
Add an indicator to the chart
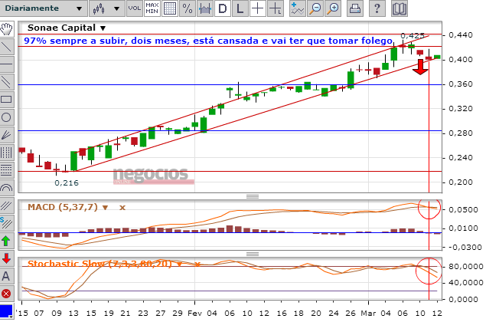tap(298, 8)
